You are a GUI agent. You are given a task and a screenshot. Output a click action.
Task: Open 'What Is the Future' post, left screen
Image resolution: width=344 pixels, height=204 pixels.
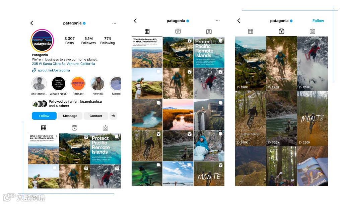tap(44, 149)
